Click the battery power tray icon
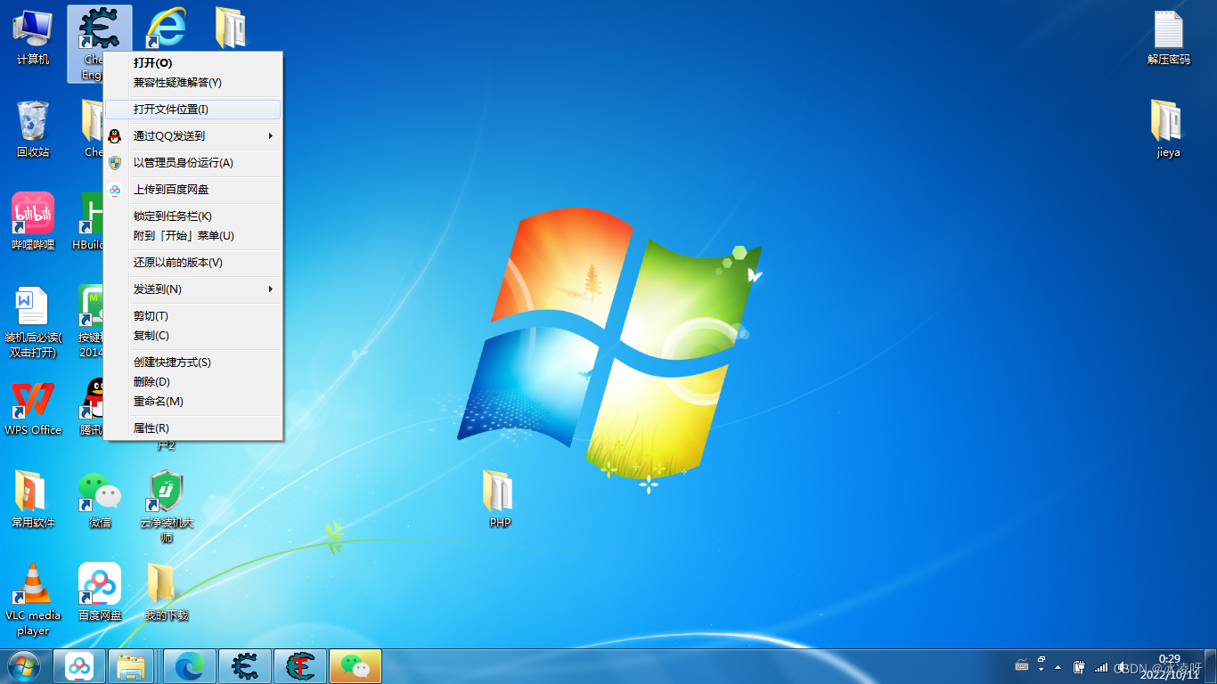The height and width of the screenshot is (684, 1217). [x=1078, y=666]
